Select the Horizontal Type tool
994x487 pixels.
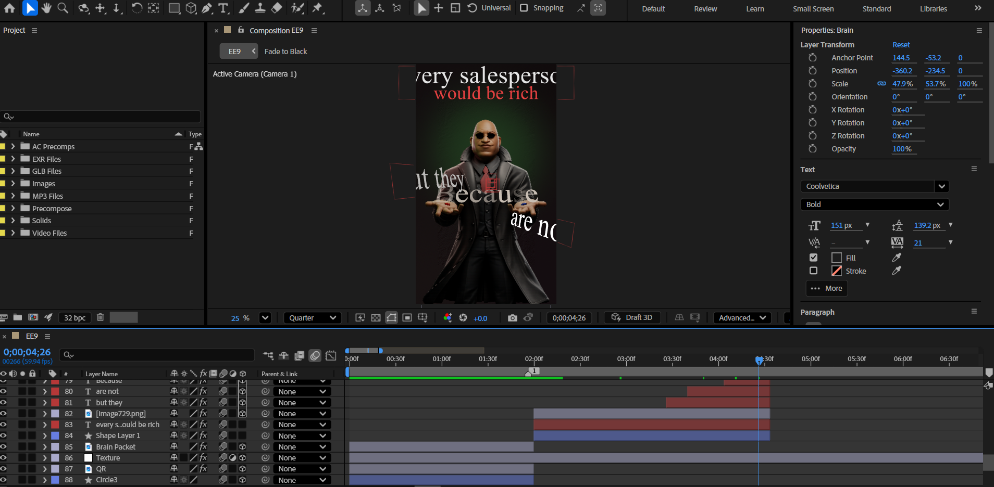pyautogui.click(x=223, y=8)
